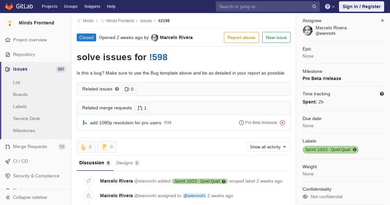This screenshot has height=205, width=390.
Task: Click the Not confidential eye icon
Action: coord(305,197)
